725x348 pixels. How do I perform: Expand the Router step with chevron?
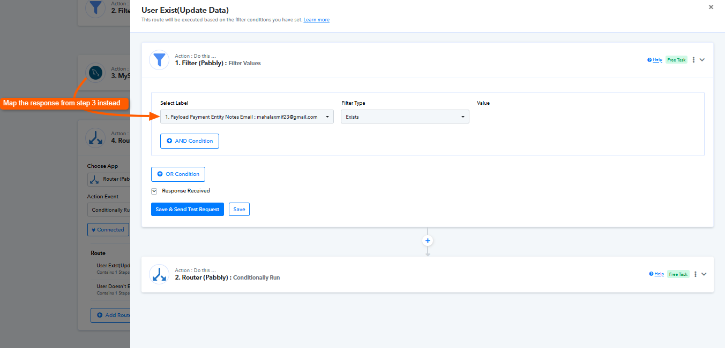coord(704,274)
